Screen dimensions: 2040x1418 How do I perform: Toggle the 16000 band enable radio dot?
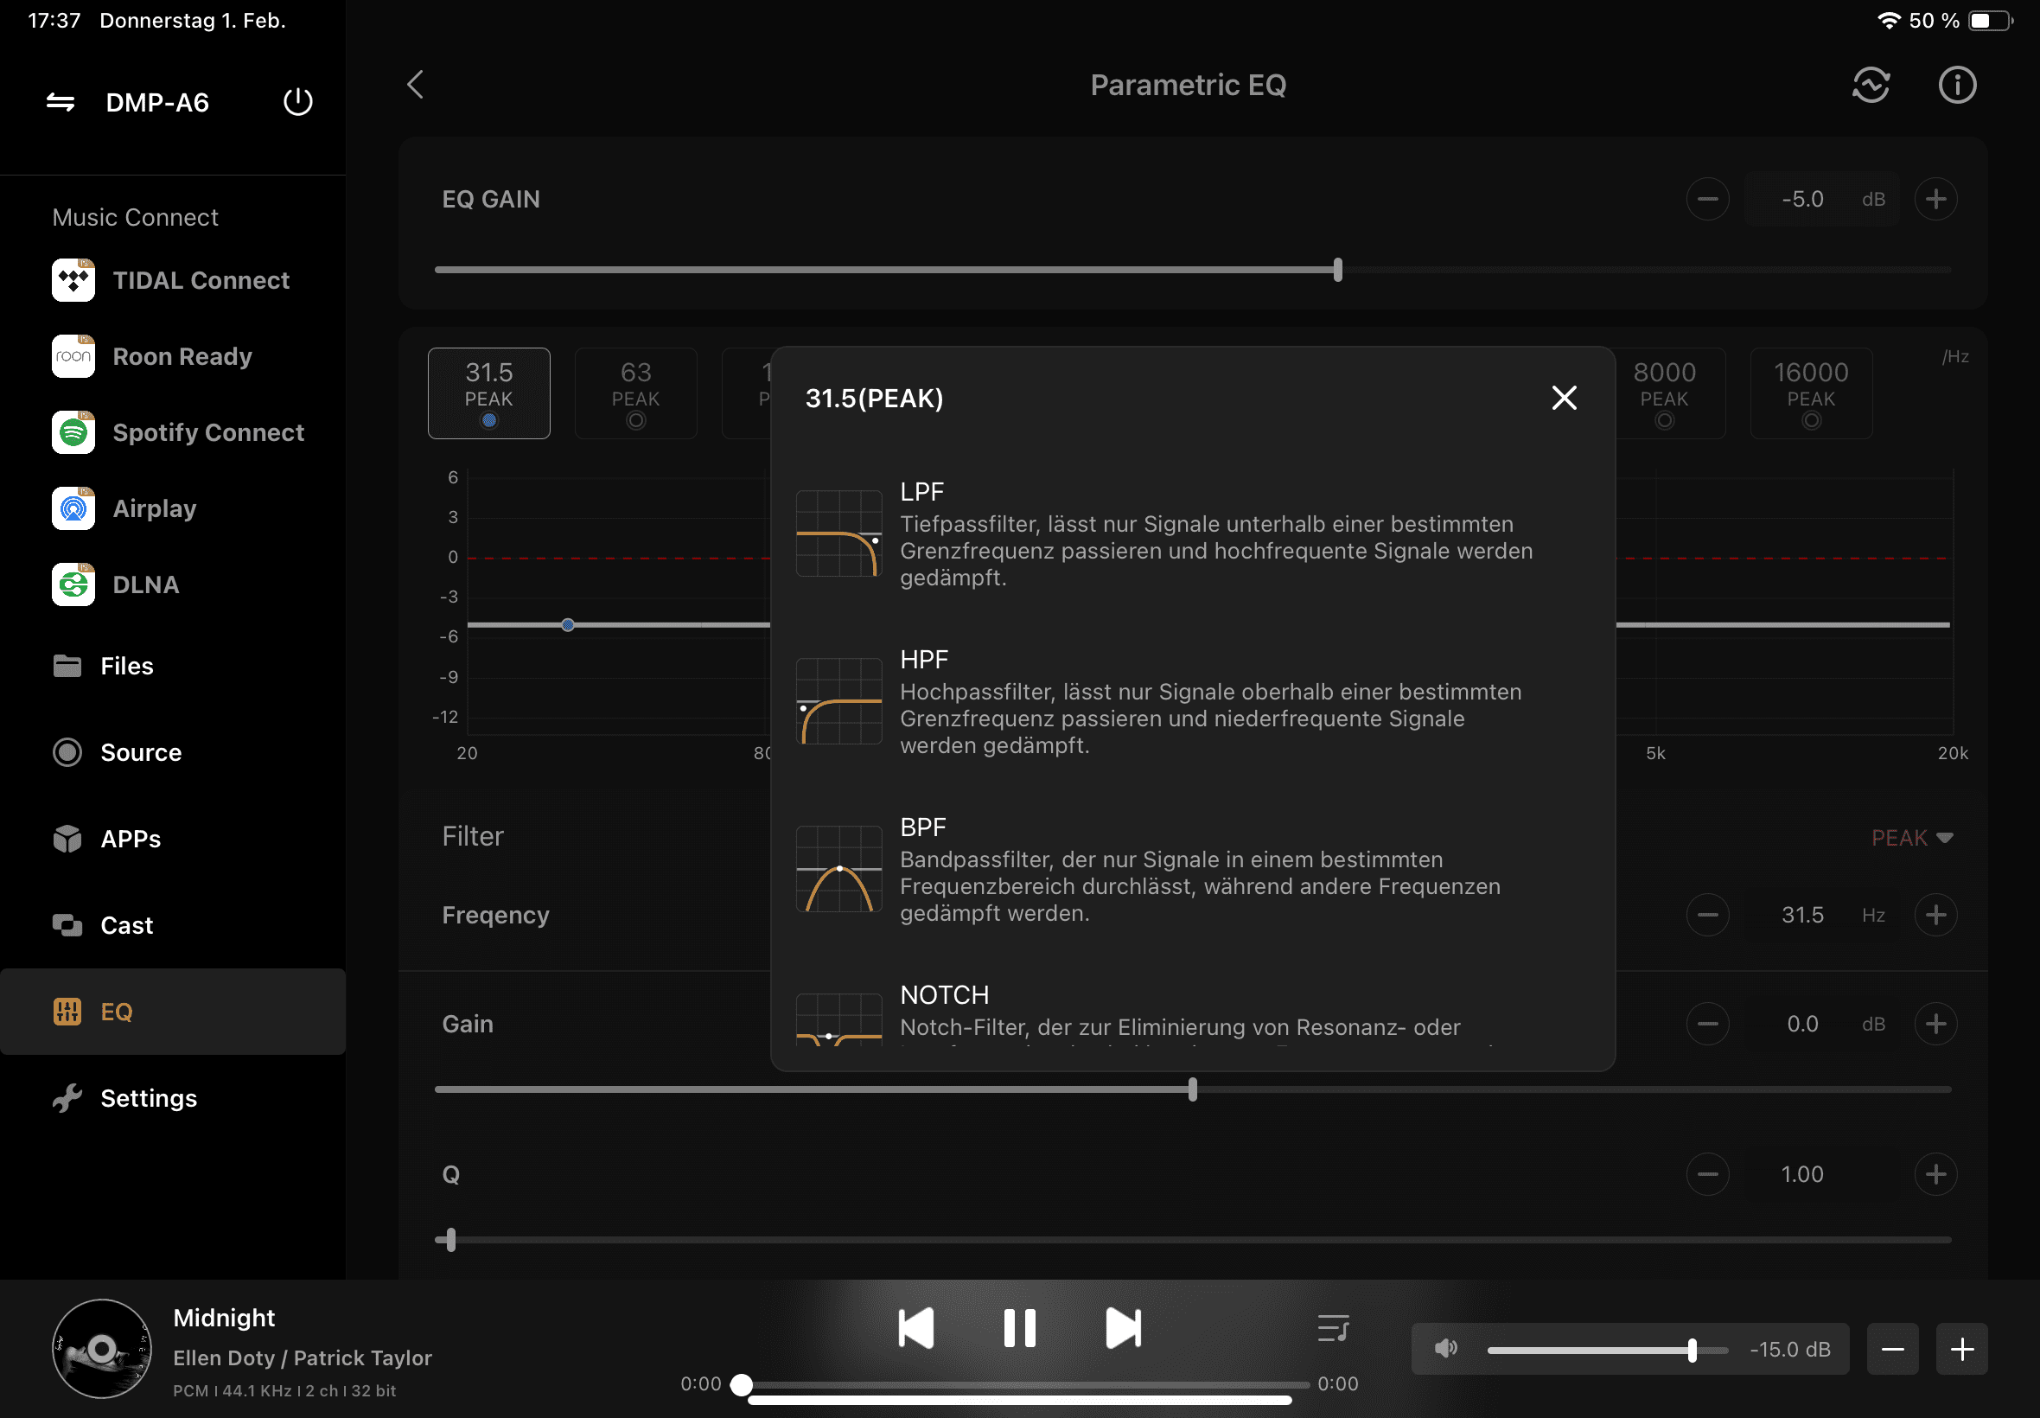[x=1811, y=421]
